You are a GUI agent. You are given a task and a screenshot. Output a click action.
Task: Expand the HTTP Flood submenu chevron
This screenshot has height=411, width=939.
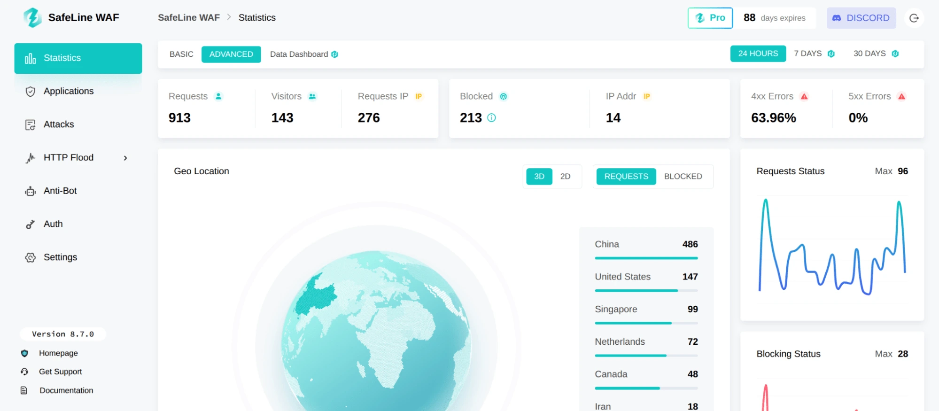click(x=125, y=158)
